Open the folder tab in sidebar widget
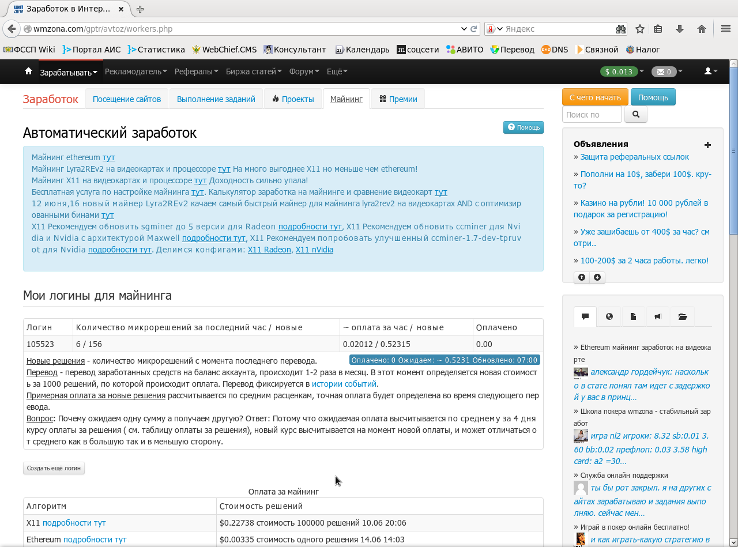Screen dimensions: 738x547 coord(683,316)
